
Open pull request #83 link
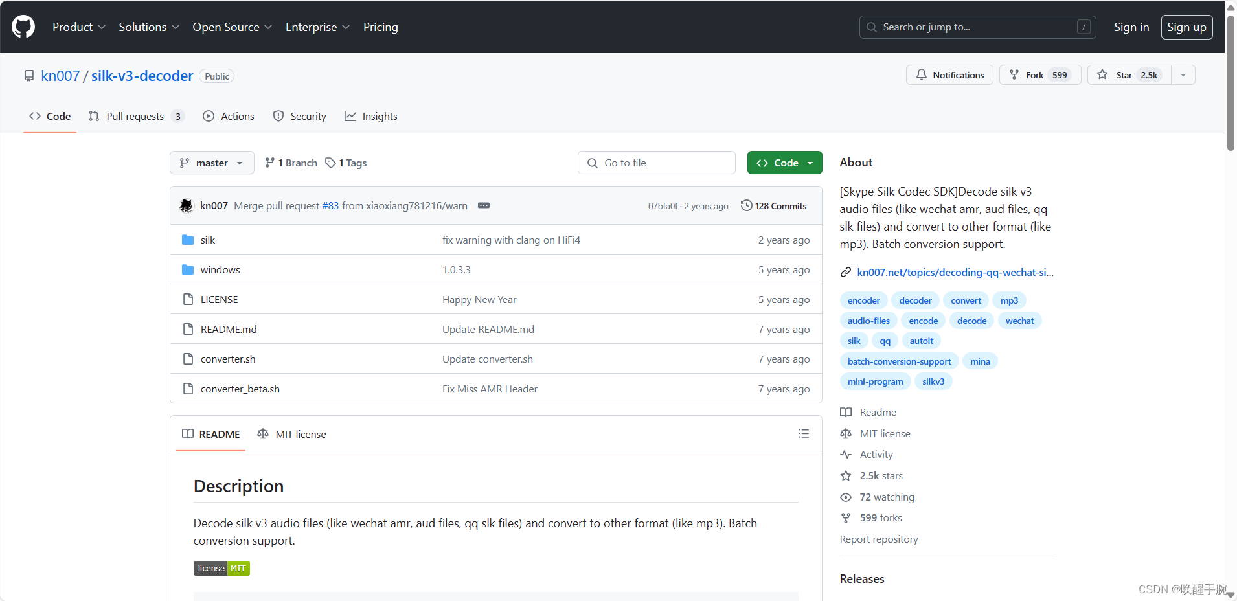(330, 205)
